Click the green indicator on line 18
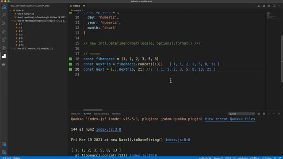Image resolution: width=283 pixels, height=159 pixels. 70,59
